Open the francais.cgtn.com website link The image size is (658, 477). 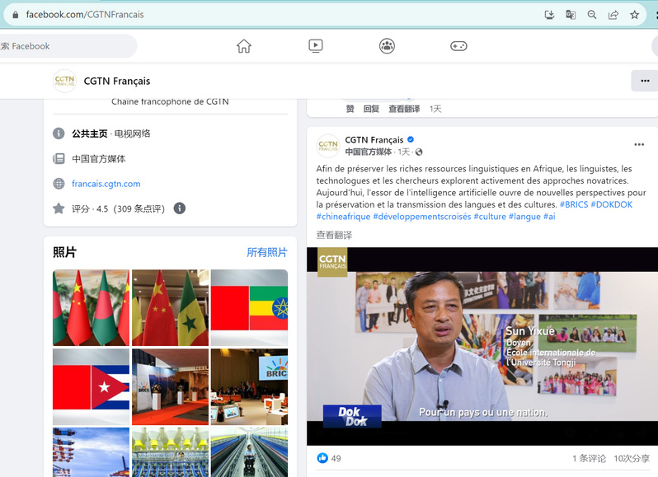pos(106,184)
